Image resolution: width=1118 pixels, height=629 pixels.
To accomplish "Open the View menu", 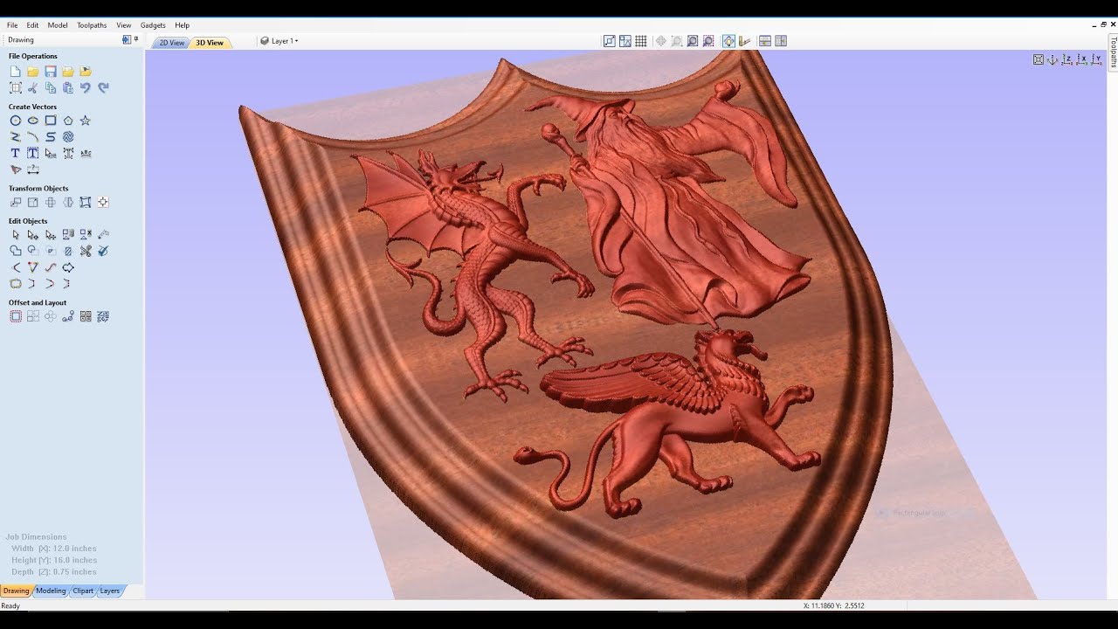I will [x=124, y=25].
